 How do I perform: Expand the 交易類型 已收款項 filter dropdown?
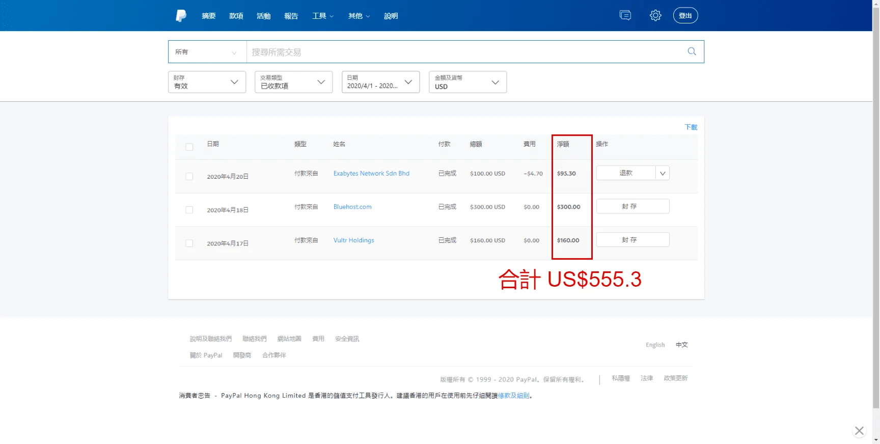tap(293, 82)
